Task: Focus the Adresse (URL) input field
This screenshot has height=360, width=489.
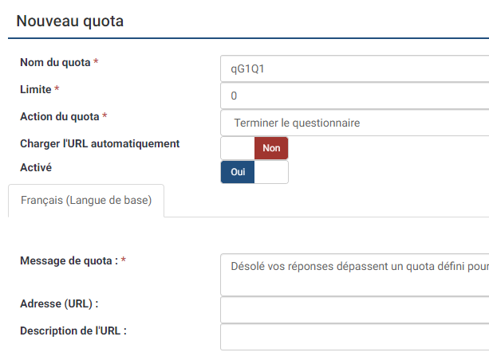Action: pyautogui.click(x=354, y=309)
